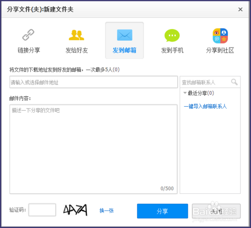Click the blue envelope email icon
The image size is (251, 228).
click(124, 35)
